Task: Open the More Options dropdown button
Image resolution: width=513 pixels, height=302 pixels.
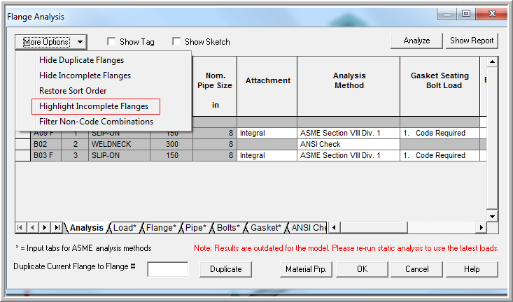Action: (x=50, y=42)
